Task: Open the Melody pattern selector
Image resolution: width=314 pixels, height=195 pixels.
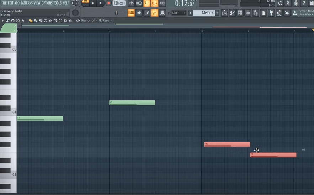Action: click(x=204, y=13)
